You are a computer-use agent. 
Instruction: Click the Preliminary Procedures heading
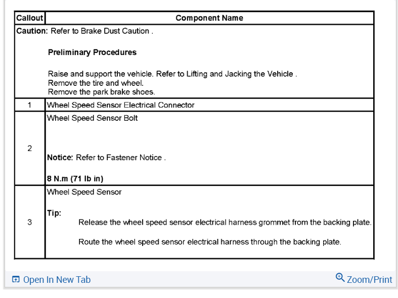coord(92,52)
